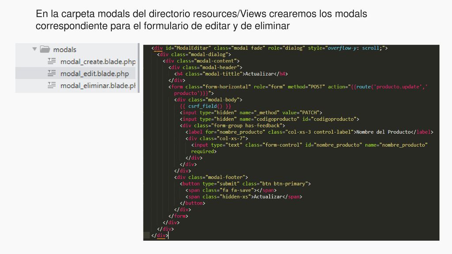Click file icon beside modal_edit.blade.php

[52, 73]
